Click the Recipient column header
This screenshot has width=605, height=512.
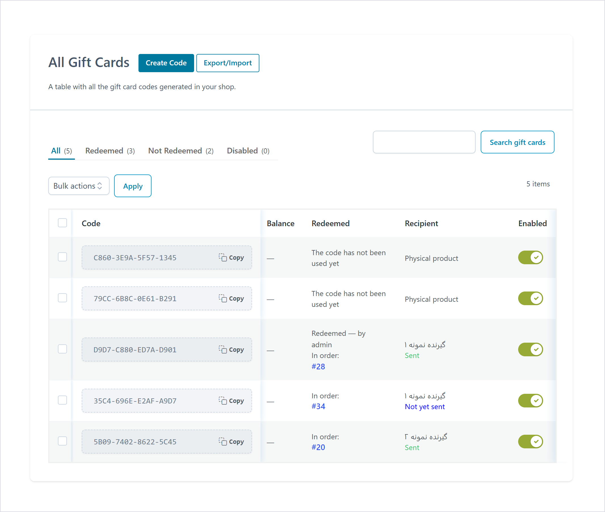(421, 224)
